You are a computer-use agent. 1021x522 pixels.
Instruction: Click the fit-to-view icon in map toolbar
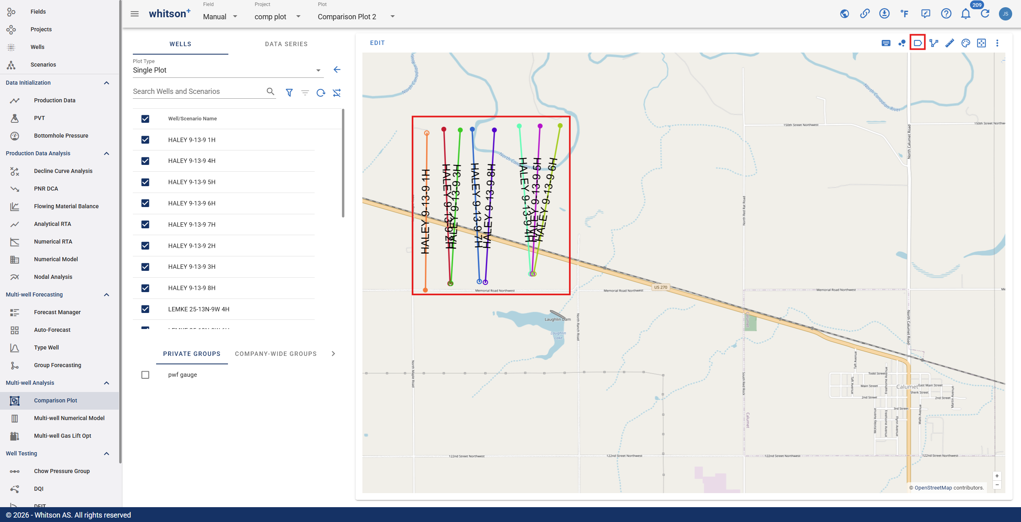[x=981, y=43]
